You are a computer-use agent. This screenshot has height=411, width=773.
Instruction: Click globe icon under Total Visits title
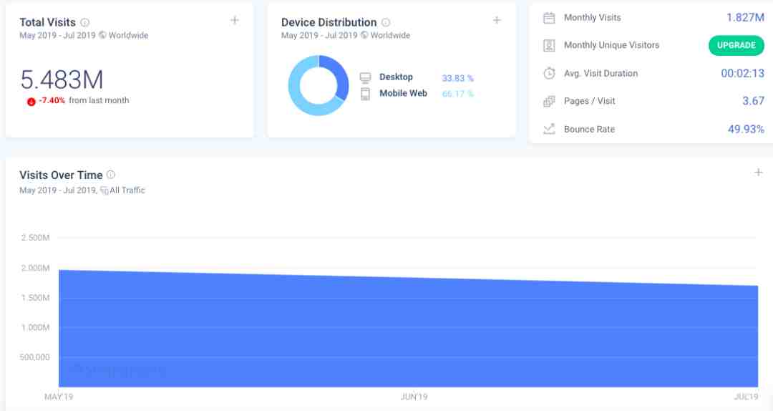(x=102, y=35)
